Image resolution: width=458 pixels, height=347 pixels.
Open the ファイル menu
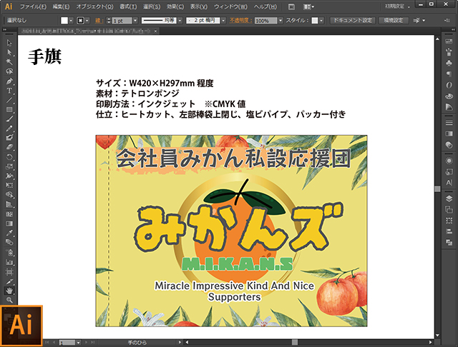[x=33, y=6]
